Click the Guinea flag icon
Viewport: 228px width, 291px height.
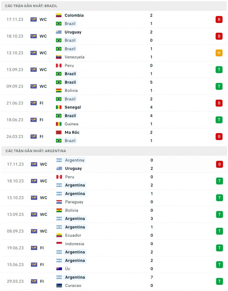(59, 124)
